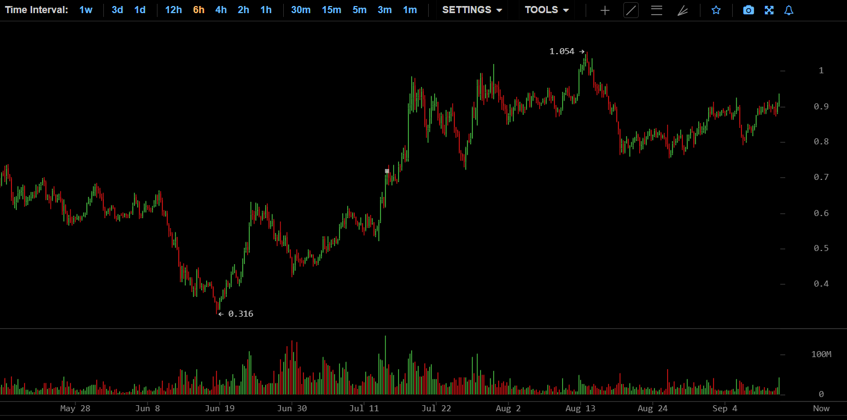This screenshot has height=420, width=847.
Task: Set time interval to 5m
Action: (x=359, y=10)
